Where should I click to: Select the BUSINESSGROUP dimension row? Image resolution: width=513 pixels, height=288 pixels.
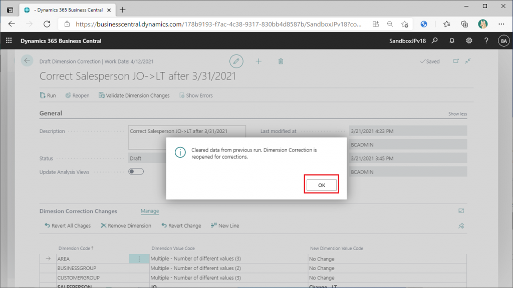pyautogui.click(x=252, y=268)
